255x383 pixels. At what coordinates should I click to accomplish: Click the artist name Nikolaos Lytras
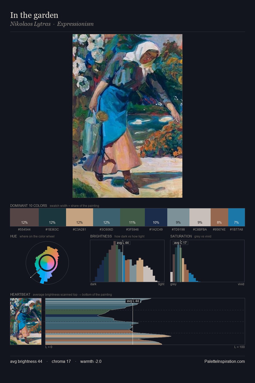click(30, 24)
